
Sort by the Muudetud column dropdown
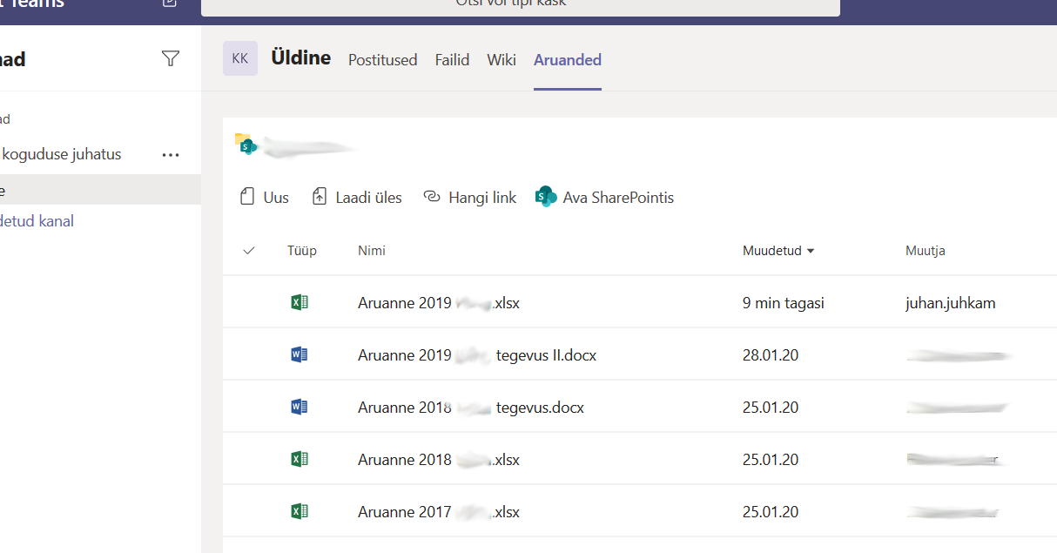(x=778, y=251)
